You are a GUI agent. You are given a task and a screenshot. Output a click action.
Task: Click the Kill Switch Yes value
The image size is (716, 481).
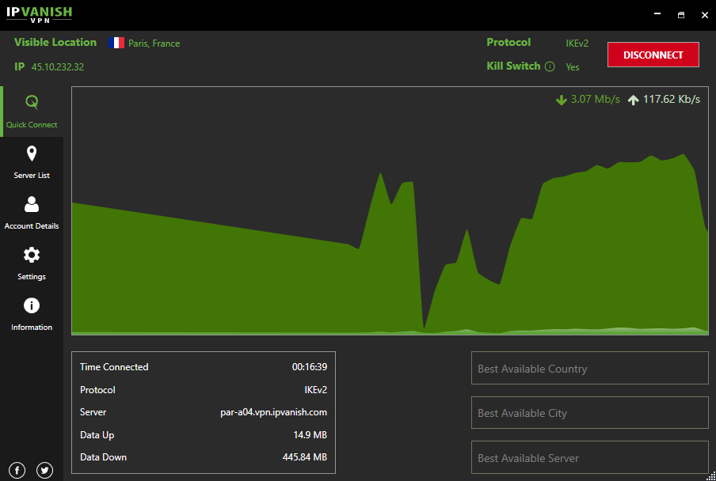(573, 67)
